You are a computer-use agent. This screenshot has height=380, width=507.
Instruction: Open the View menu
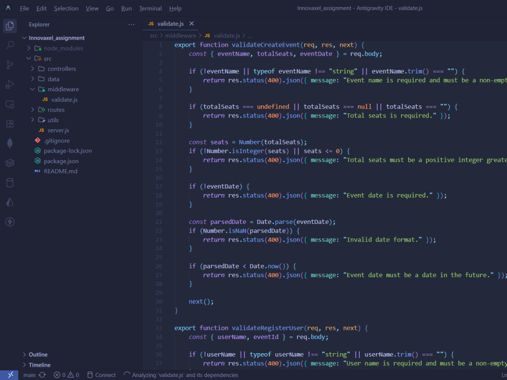coord(92,9)
